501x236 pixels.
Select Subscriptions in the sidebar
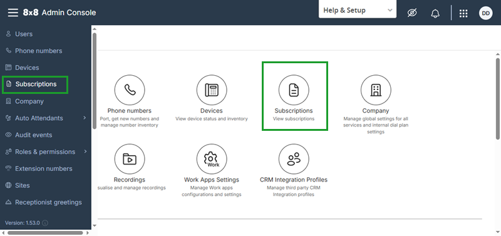point(36,85)
